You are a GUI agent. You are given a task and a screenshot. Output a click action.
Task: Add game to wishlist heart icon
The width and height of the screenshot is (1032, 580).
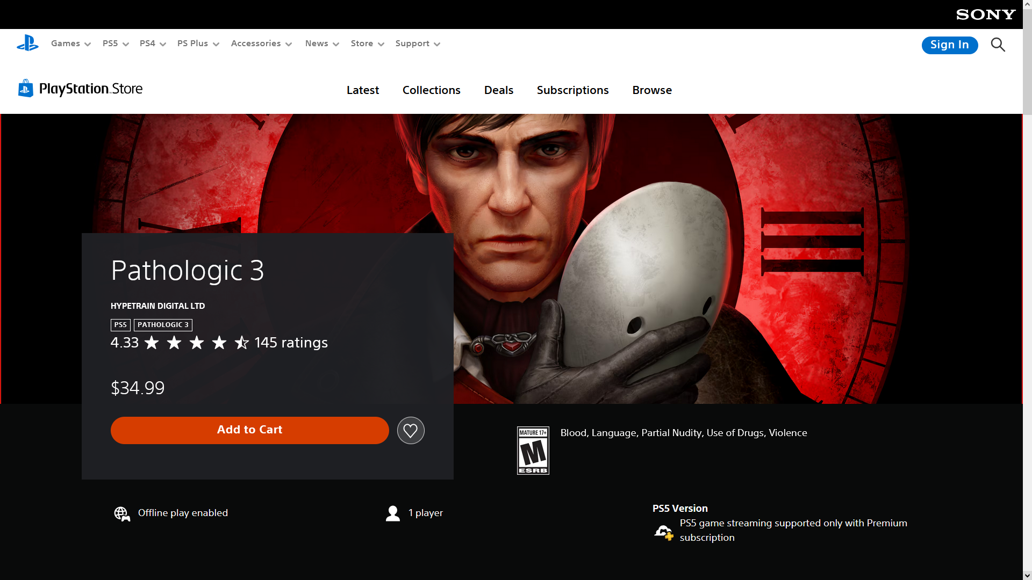pos(411,430)
